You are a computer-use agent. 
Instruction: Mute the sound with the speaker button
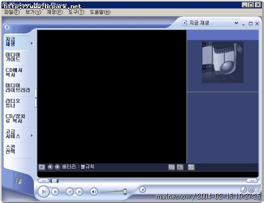pyautogui.click(x=94, y=192)
